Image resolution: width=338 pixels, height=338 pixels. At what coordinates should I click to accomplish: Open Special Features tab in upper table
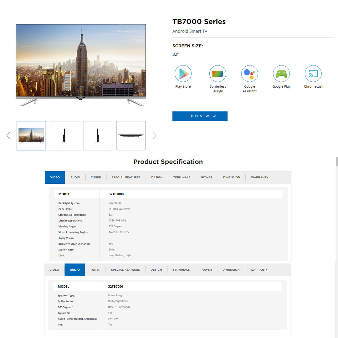126,177
